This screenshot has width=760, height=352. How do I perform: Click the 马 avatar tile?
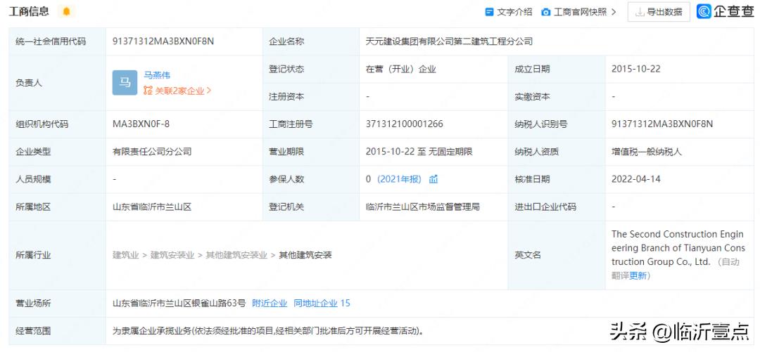pos(125,83)
